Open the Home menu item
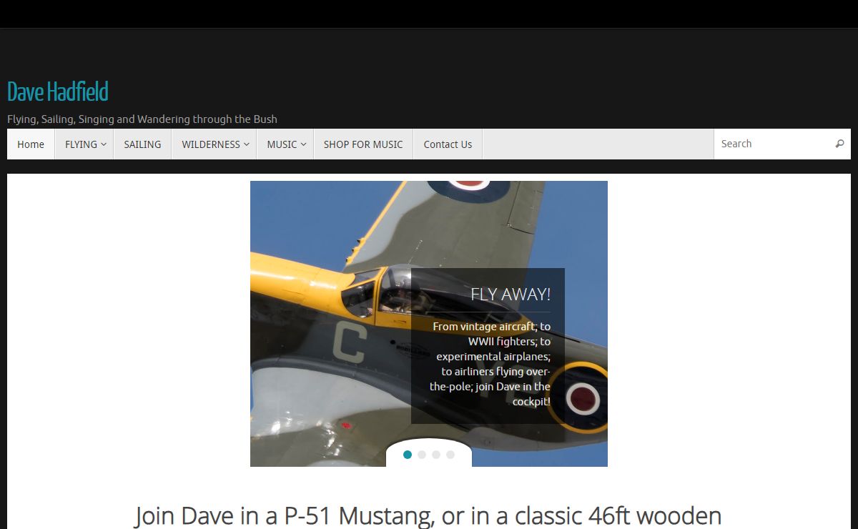The image size is (858, 529). point(31,144)
